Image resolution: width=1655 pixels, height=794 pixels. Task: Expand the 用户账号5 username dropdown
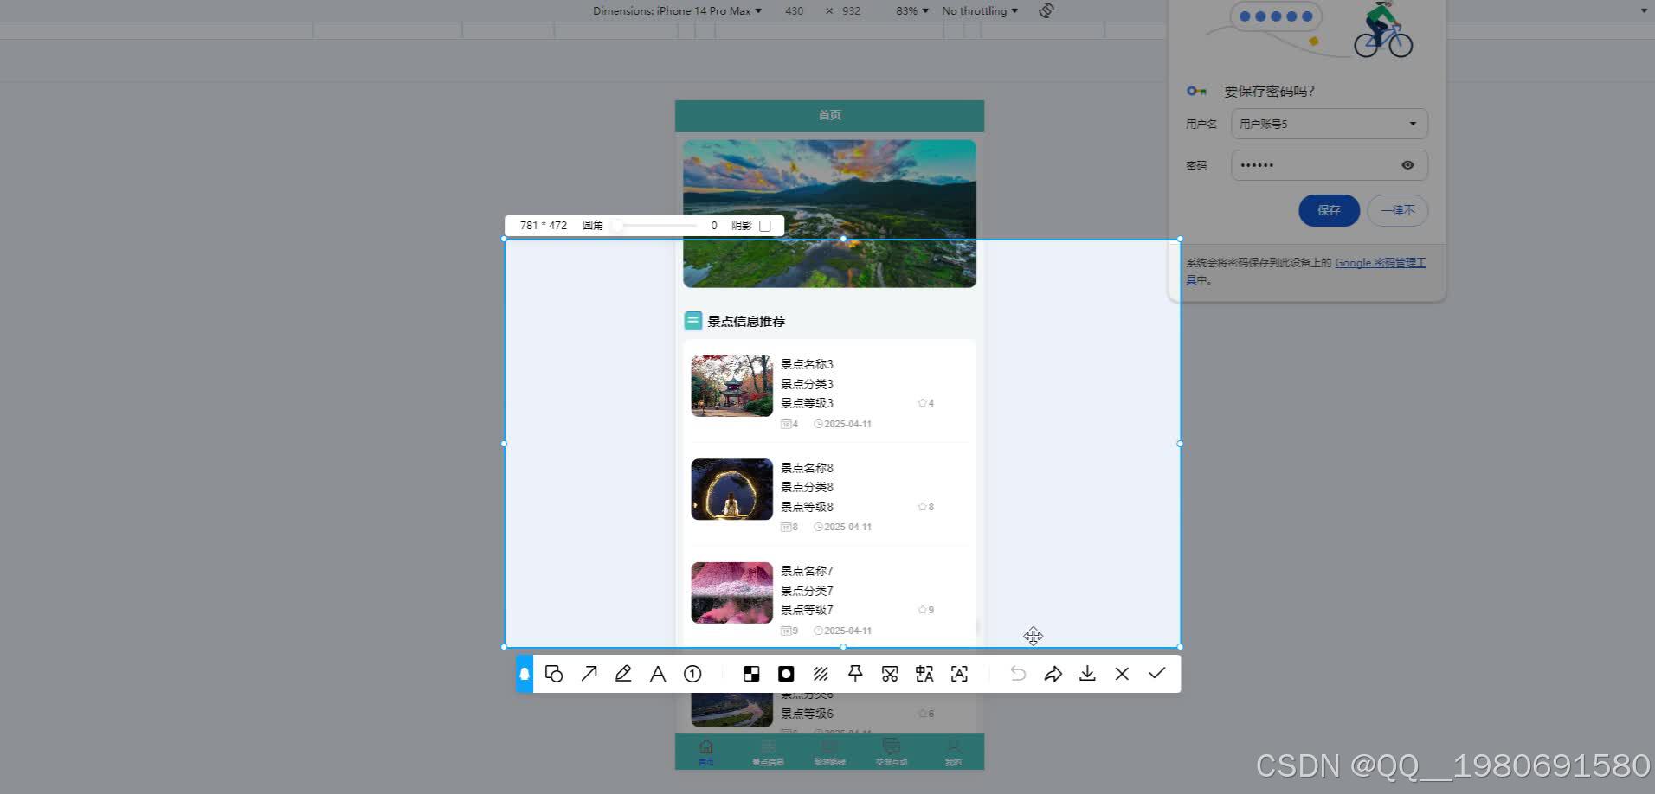click(1413, 123)
